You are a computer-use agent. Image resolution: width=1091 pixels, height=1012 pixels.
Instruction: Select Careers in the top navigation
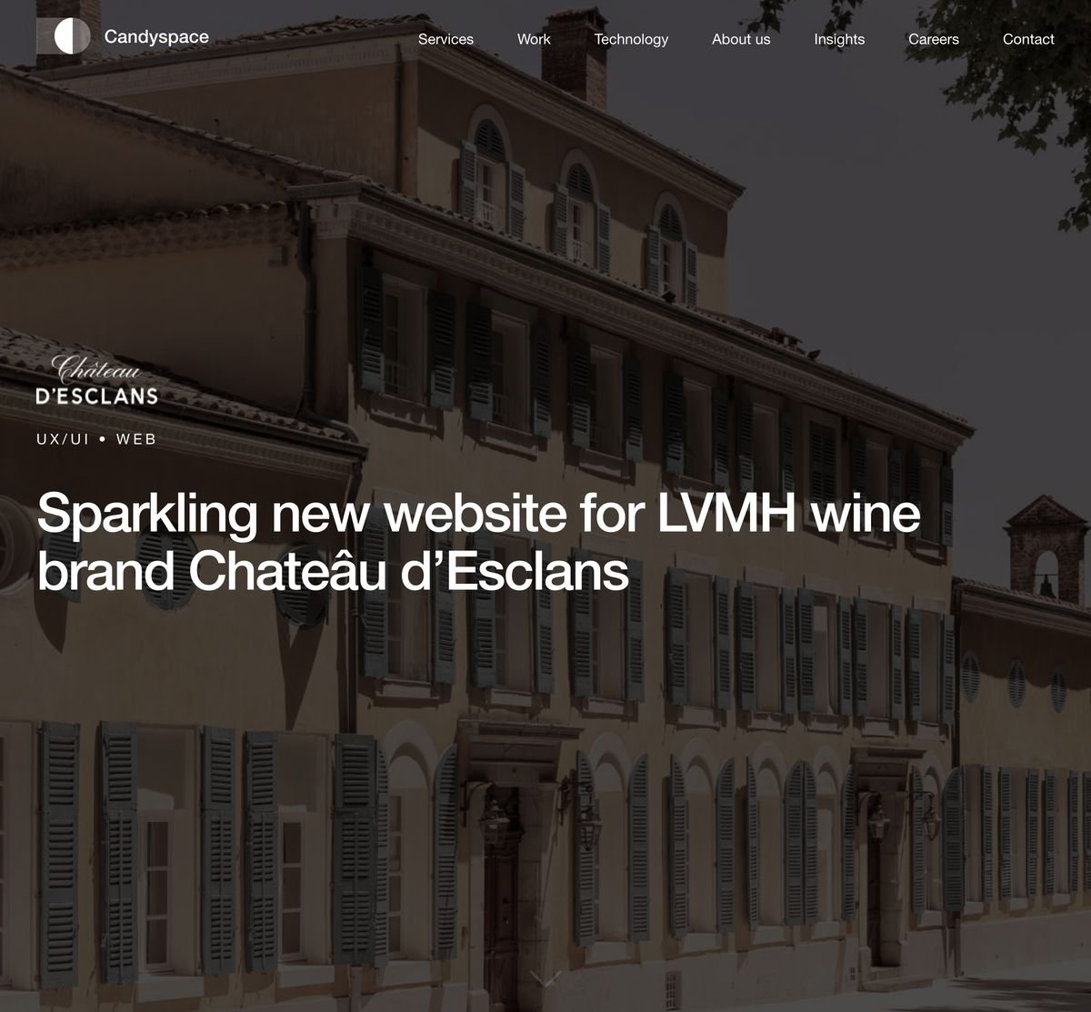[x=934, y=39]
